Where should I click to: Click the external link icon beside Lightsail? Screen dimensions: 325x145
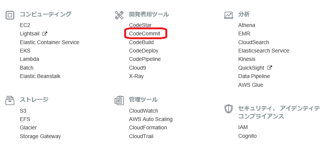[x=45, y=33]
